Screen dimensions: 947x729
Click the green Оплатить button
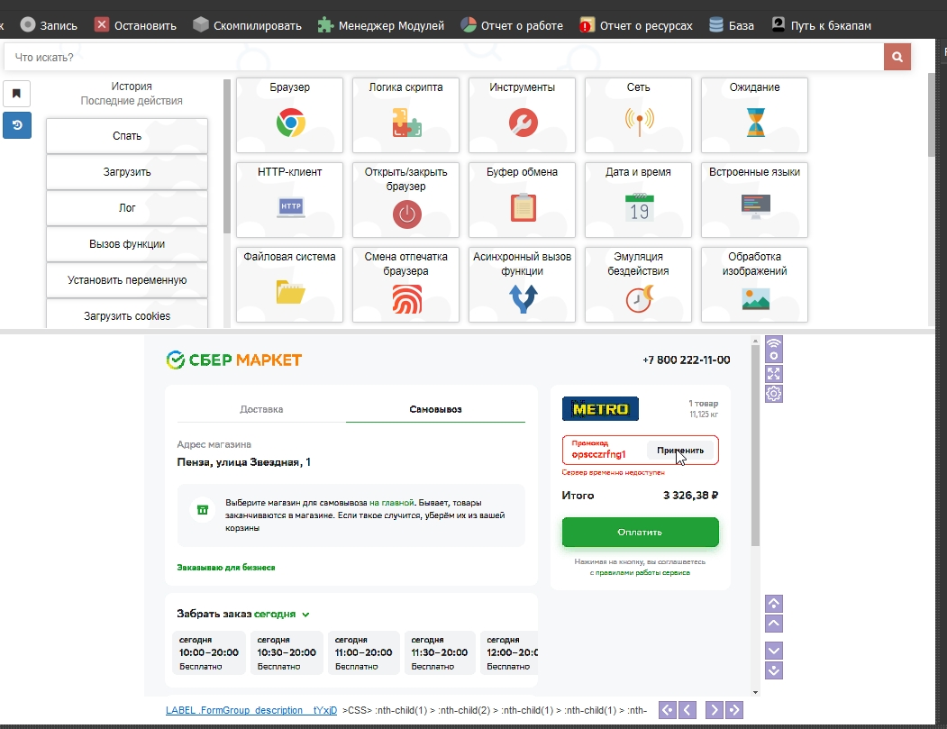[x=640, y=532]
